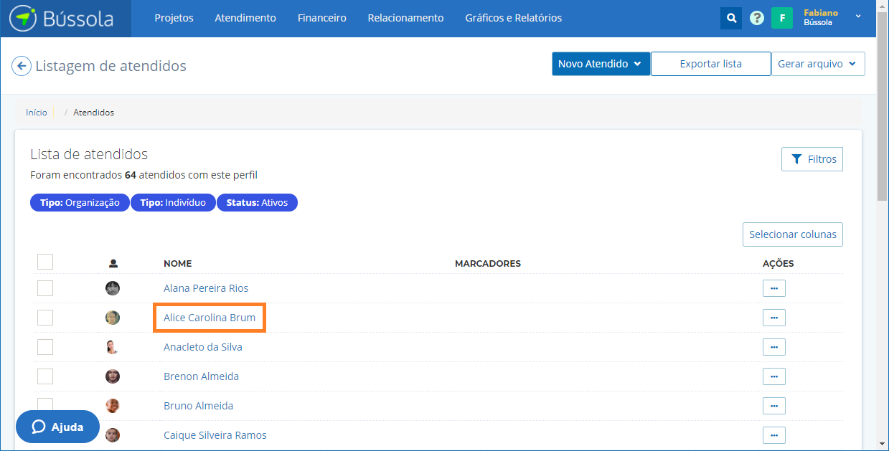This screenshot has height=451, width=889.
Task: Click the NOME column header
Action: (178, 264)
